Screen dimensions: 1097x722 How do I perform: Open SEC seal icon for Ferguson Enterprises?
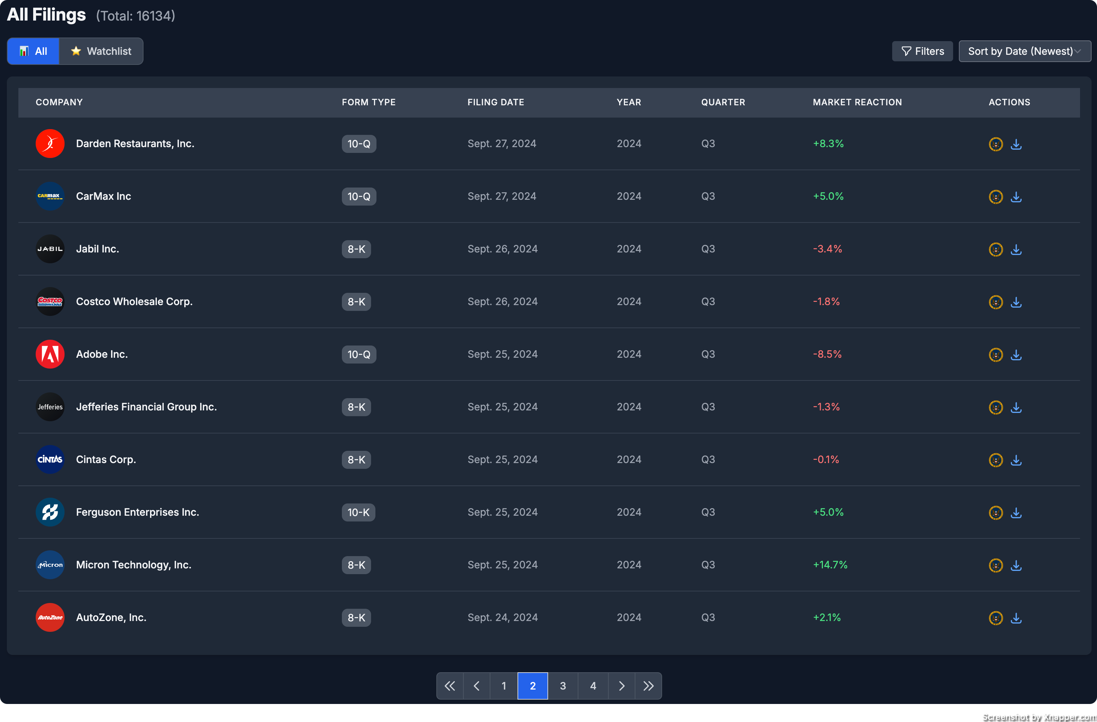pyautogui.click(x=996, y=512)
